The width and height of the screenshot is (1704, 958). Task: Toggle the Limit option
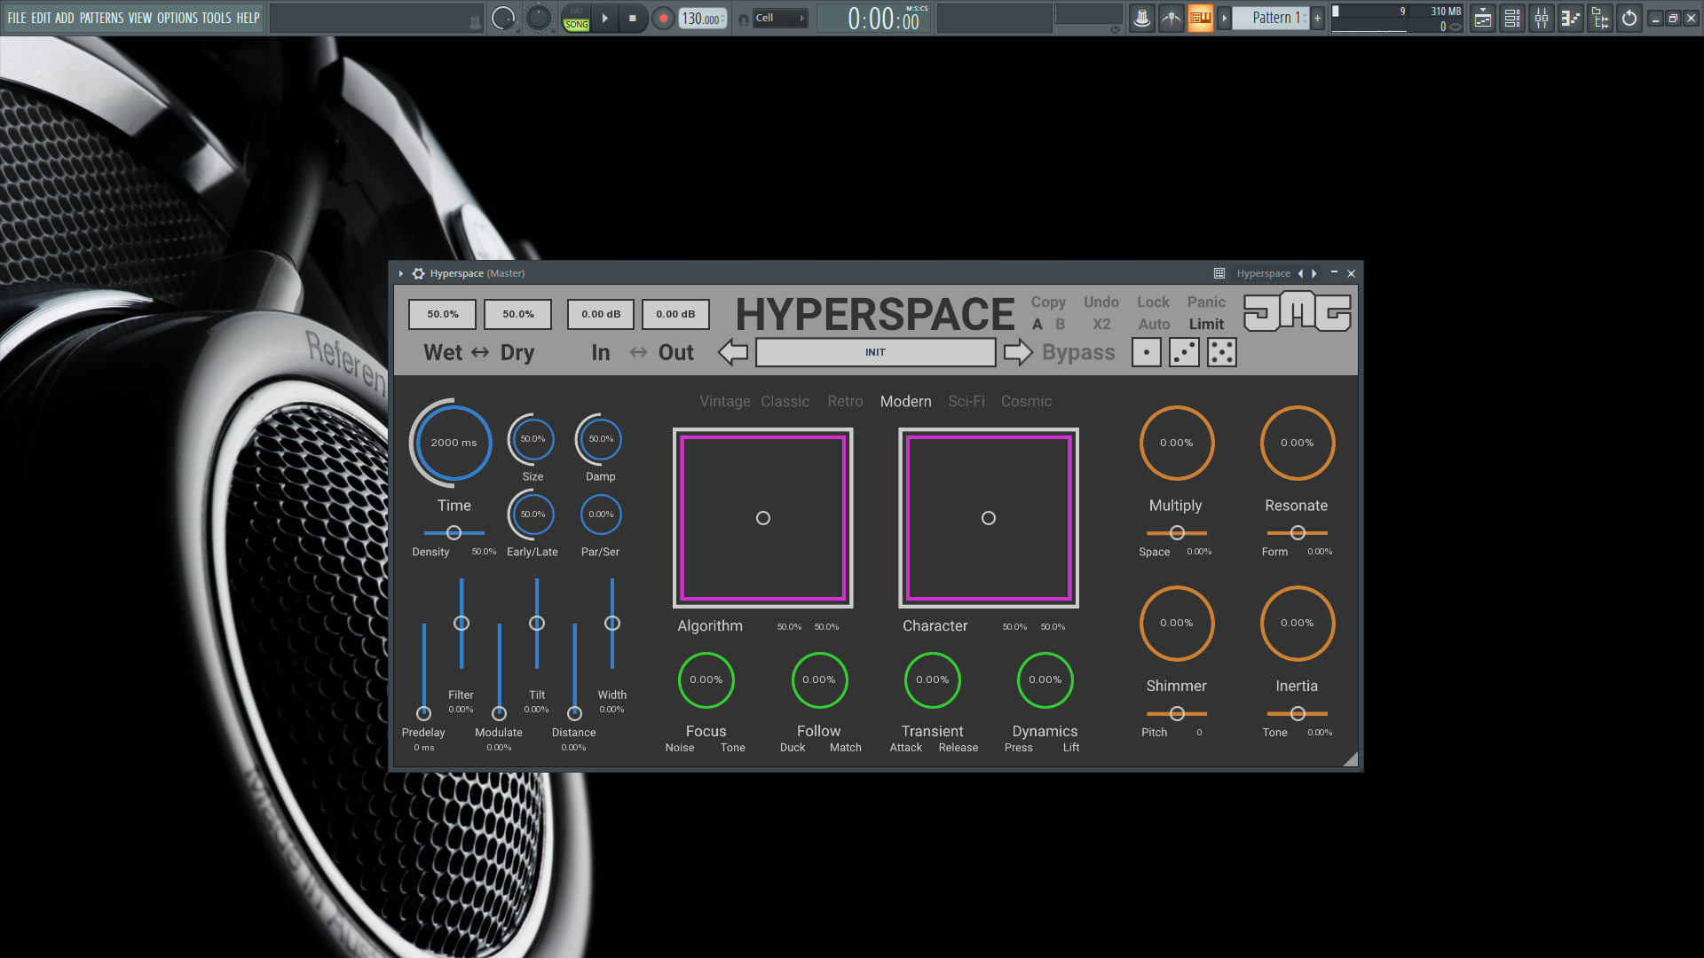tap(1206, 325)
